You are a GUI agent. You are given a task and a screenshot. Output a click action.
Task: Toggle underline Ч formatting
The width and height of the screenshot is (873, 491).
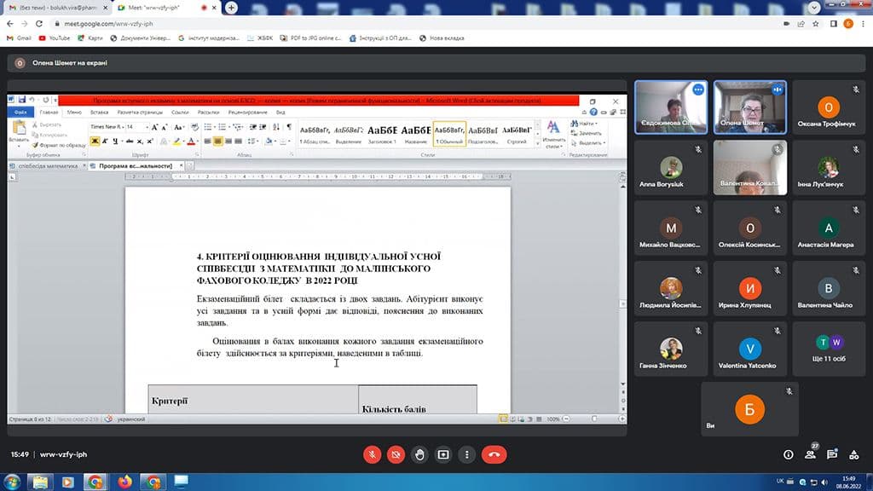pos(115,142)
